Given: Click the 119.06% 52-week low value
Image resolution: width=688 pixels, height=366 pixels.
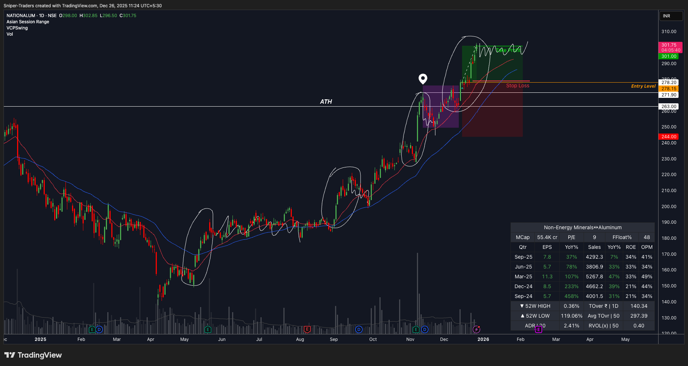Looking at the screenshot, I should (x=571, y=316).
